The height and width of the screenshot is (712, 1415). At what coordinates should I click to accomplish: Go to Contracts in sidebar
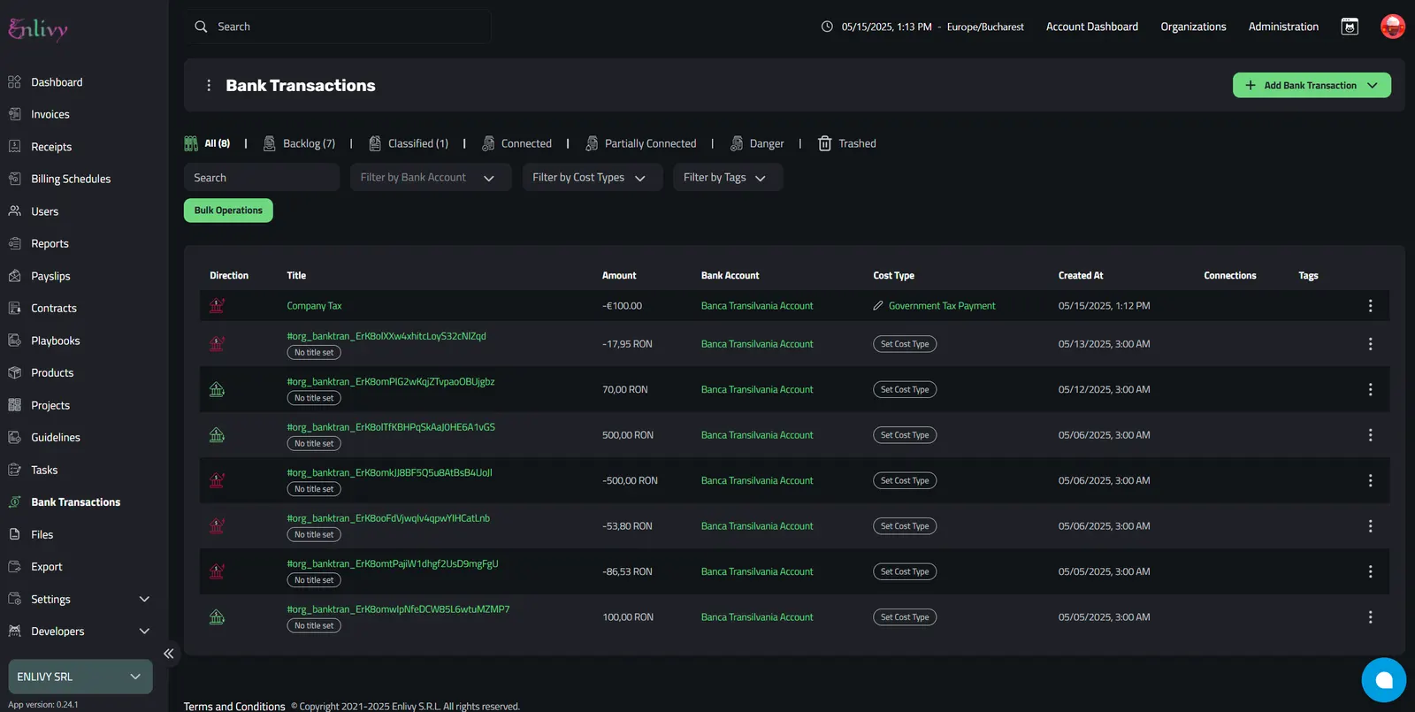point(54,308)
